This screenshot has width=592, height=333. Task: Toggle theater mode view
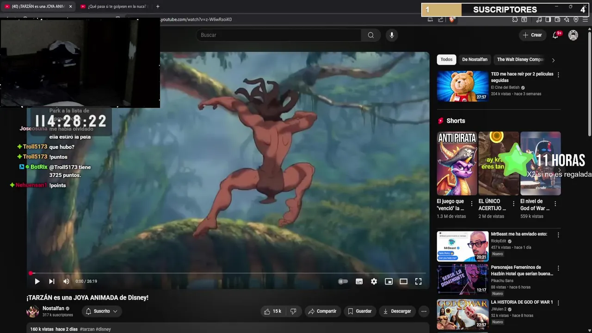pos(403,281)
